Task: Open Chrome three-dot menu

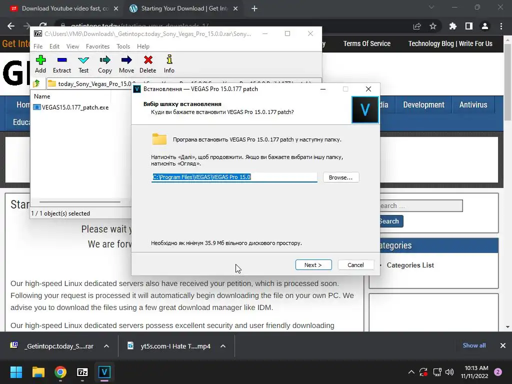Action: [x=501, y=26]
